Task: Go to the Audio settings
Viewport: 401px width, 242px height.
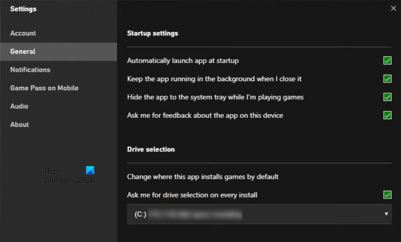Action: point(19,106)
